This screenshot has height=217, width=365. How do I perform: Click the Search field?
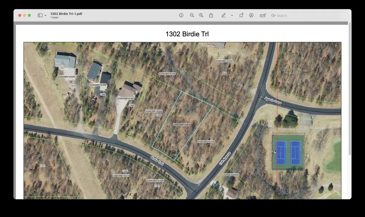pyautogui.click(x=310, y=15)
